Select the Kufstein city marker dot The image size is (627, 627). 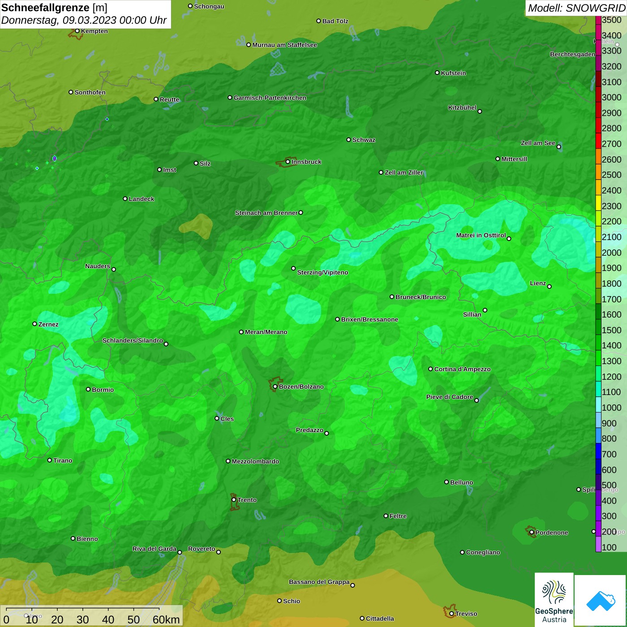click(437, 73)
